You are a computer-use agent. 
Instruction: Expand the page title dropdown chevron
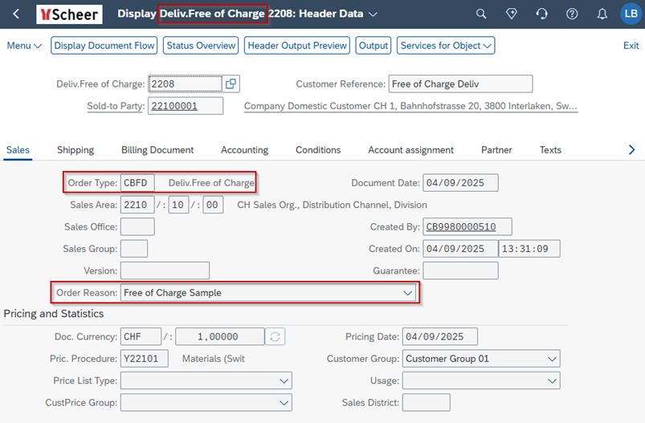pos(373,14)
